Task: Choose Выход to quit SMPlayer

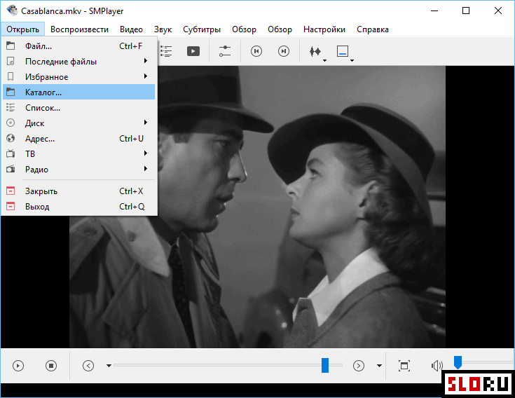Action: click(78, 206)
